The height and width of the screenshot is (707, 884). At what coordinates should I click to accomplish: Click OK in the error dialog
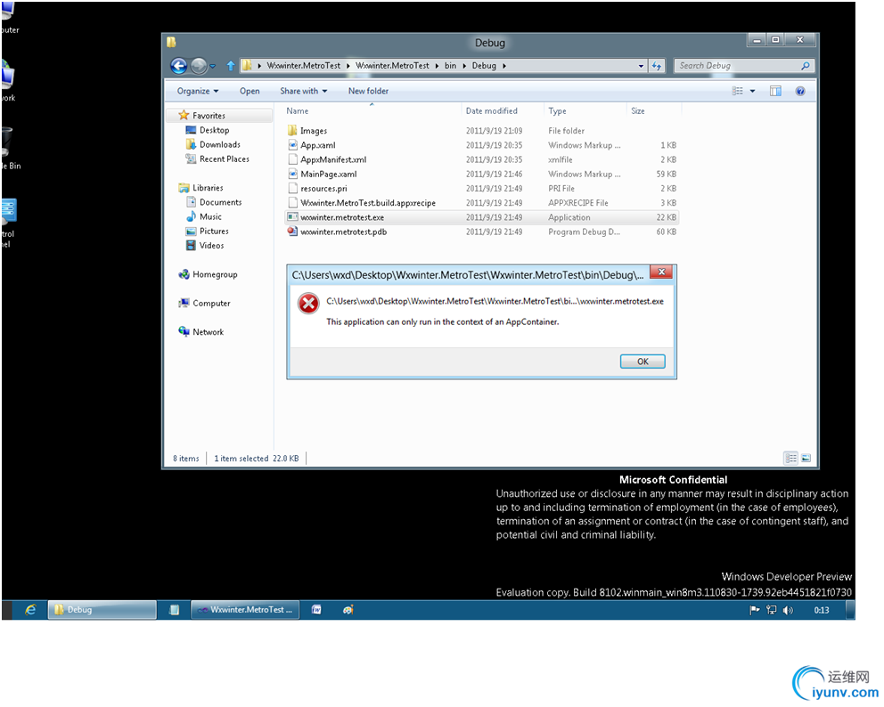pyautogui.click(x=643, y=362)
